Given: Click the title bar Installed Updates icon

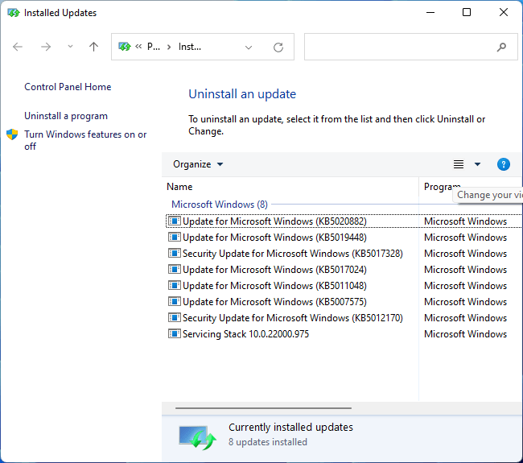Looking at the screenshot, I should pyautogui.click(x=14, y=13).
